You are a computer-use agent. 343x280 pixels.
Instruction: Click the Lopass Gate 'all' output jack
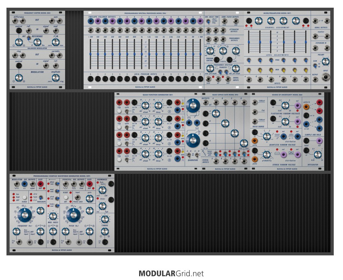point(205,102)
